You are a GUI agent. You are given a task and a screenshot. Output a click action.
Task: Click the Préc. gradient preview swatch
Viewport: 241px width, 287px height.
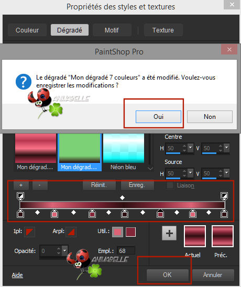click(223, 236)
